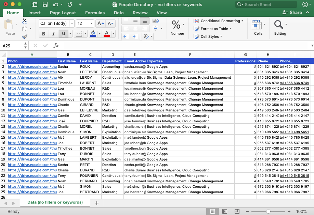This screenshot has width=314, height=215.
Task: Toggle Underline formatting
Action: point(64,34)
